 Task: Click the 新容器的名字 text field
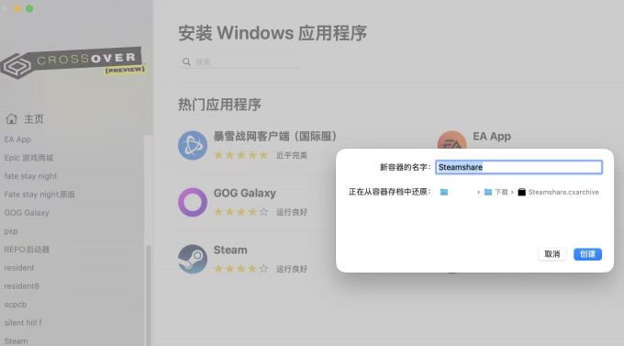point(518,167)
